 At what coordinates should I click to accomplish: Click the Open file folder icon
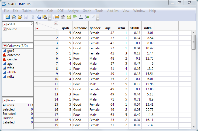[x=20, y=17]
